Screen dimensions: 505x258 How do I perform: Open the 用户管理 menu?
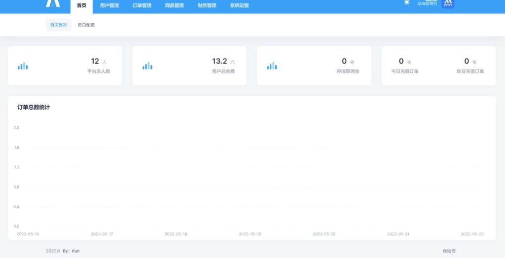coord(109,5)
